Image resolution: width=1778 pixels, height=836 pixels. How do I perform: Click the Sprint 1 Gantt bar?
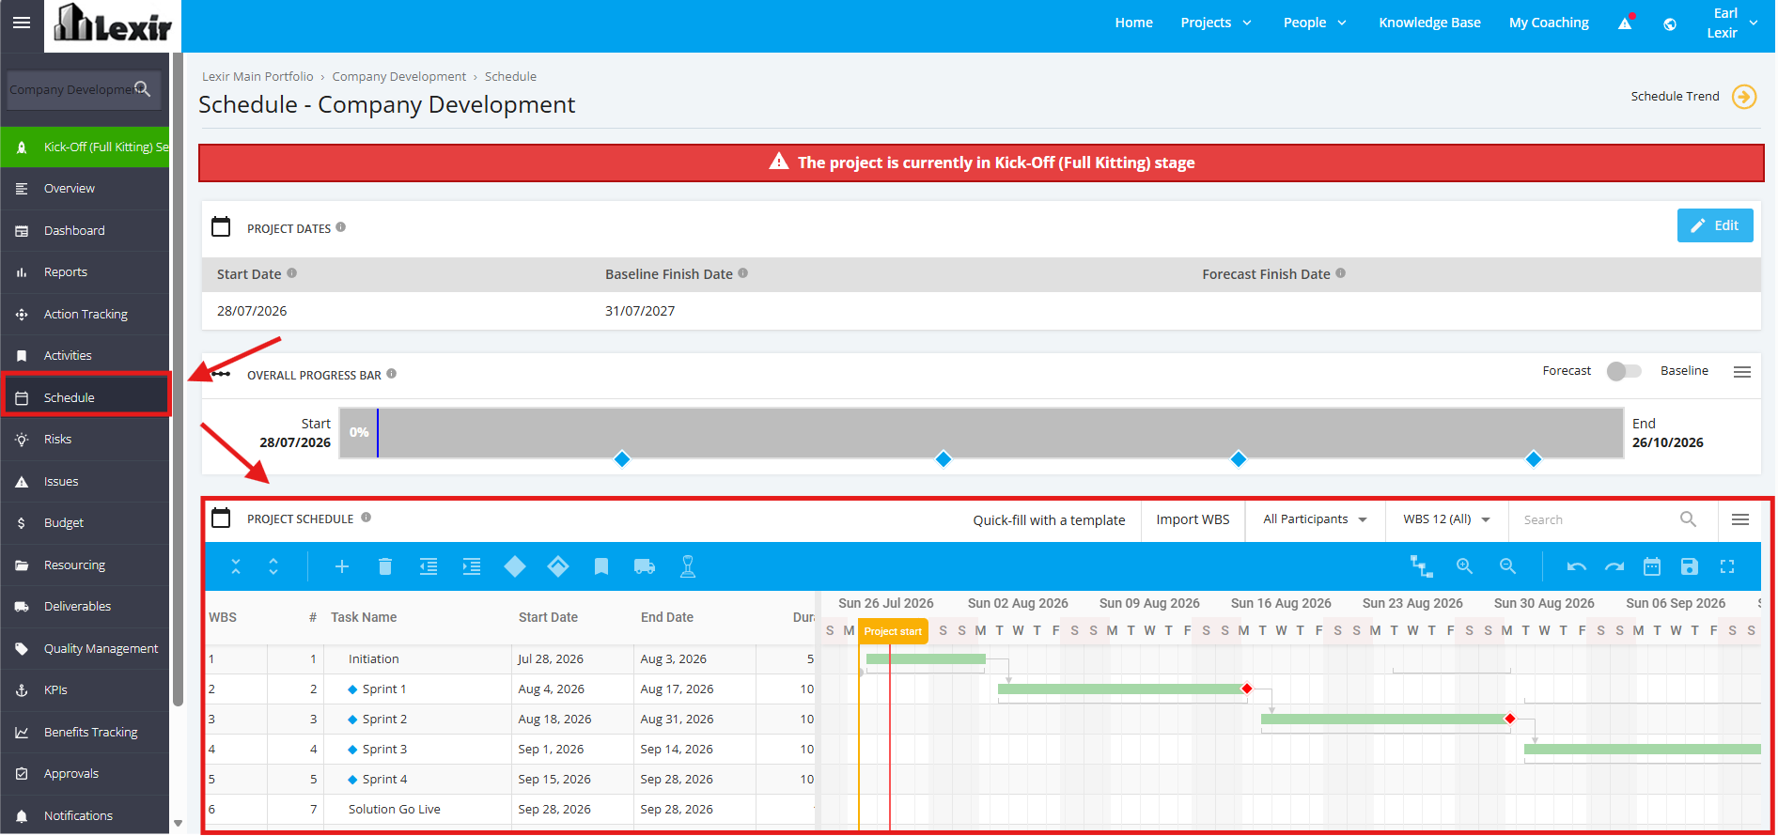(x=1120, y=689)
